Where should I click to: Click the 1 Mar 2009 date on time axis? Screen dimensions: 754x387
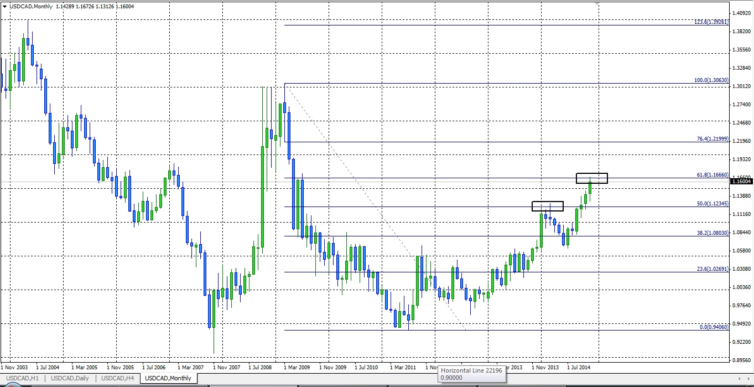click(296, 367)
